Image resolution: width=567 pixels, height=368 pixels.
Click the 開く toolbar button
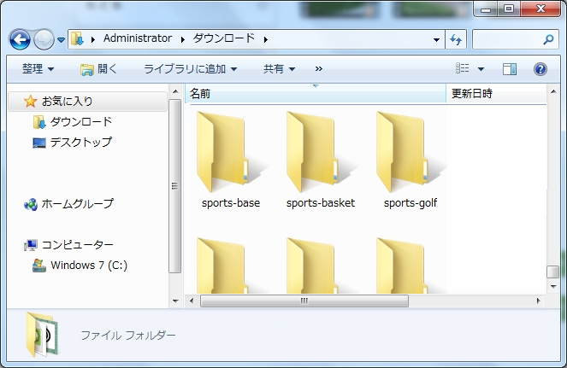click(x=99, y=69)
